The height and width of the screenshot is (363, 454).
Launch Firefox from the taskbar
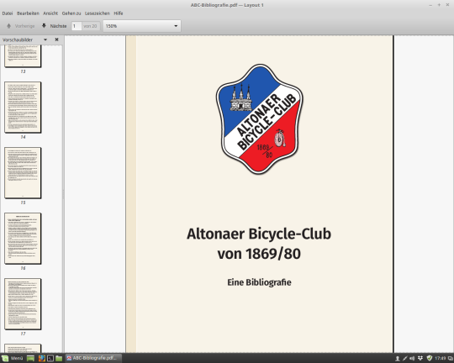[x=42, y=358]
